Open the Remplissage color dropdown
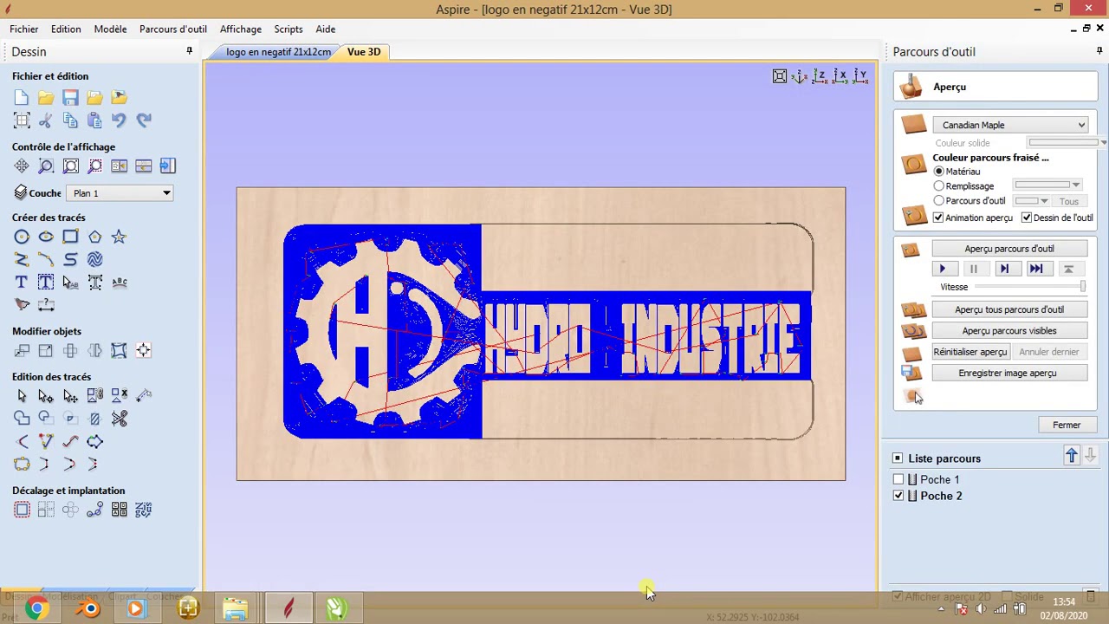The width and height of the screenshot is (1109, 624). click(x=1048, y=185)
